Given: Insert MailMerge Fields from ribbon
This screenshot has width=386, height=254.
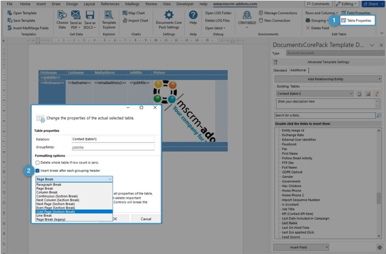Looking at the screenshot, I should [x=28, y=28].
